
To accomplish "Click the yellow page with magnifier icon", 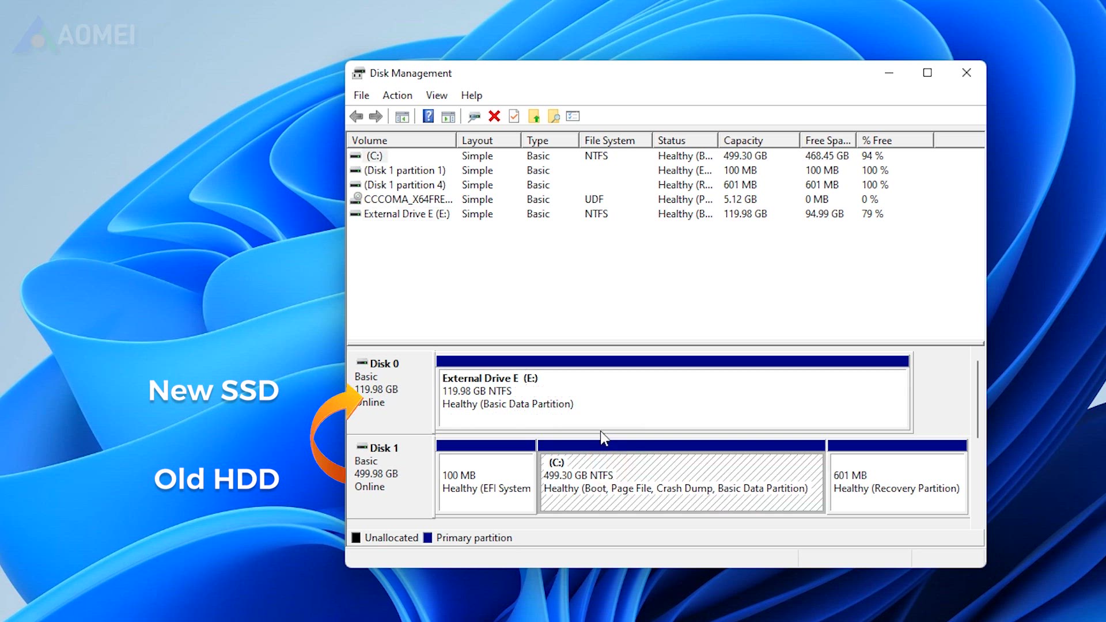I will pos(554,116).
